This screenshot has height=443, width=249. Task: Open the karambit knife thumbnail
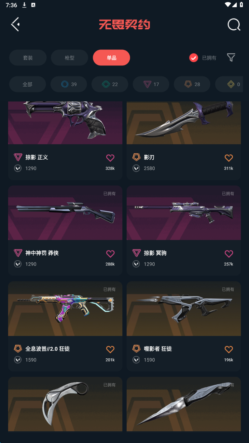65,404
